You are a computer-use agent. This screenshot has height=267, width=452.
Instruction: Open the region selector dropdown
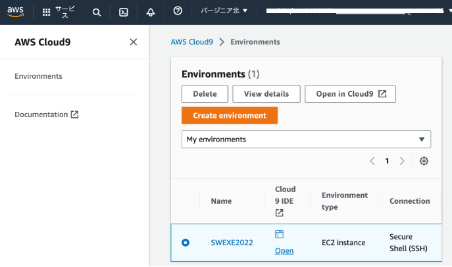224,11
